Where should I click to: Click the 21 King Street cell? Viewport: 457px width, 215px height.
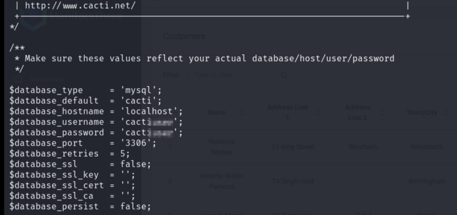click(x=293, y=147)
